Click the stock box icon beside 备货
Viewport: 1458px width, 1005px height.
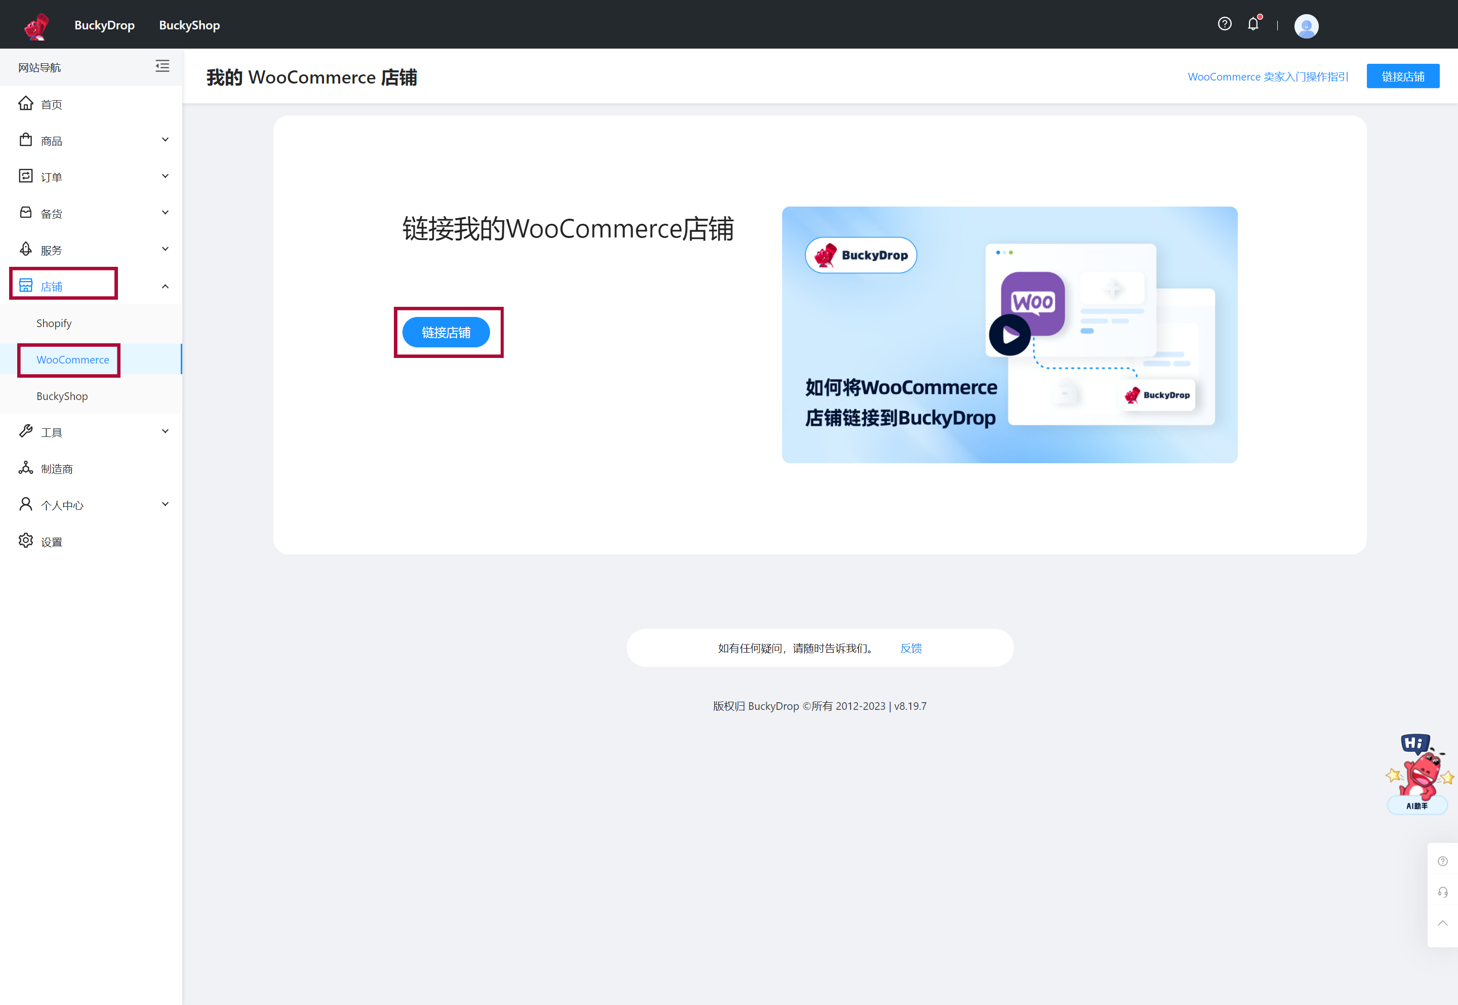(x=26, y=212)
